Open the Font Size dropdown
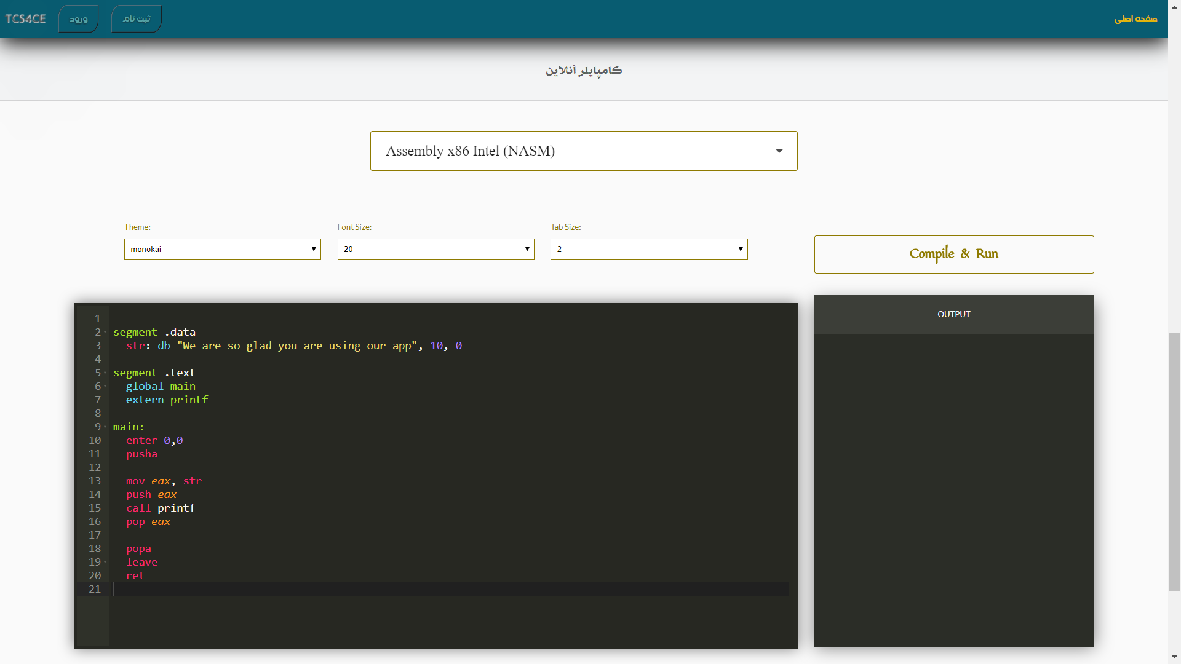This screenshot has height=664, width=1181. click(435, 249)
